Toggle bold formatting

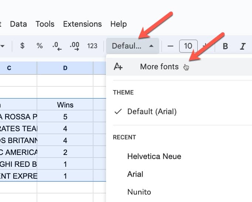coord(225,46)
